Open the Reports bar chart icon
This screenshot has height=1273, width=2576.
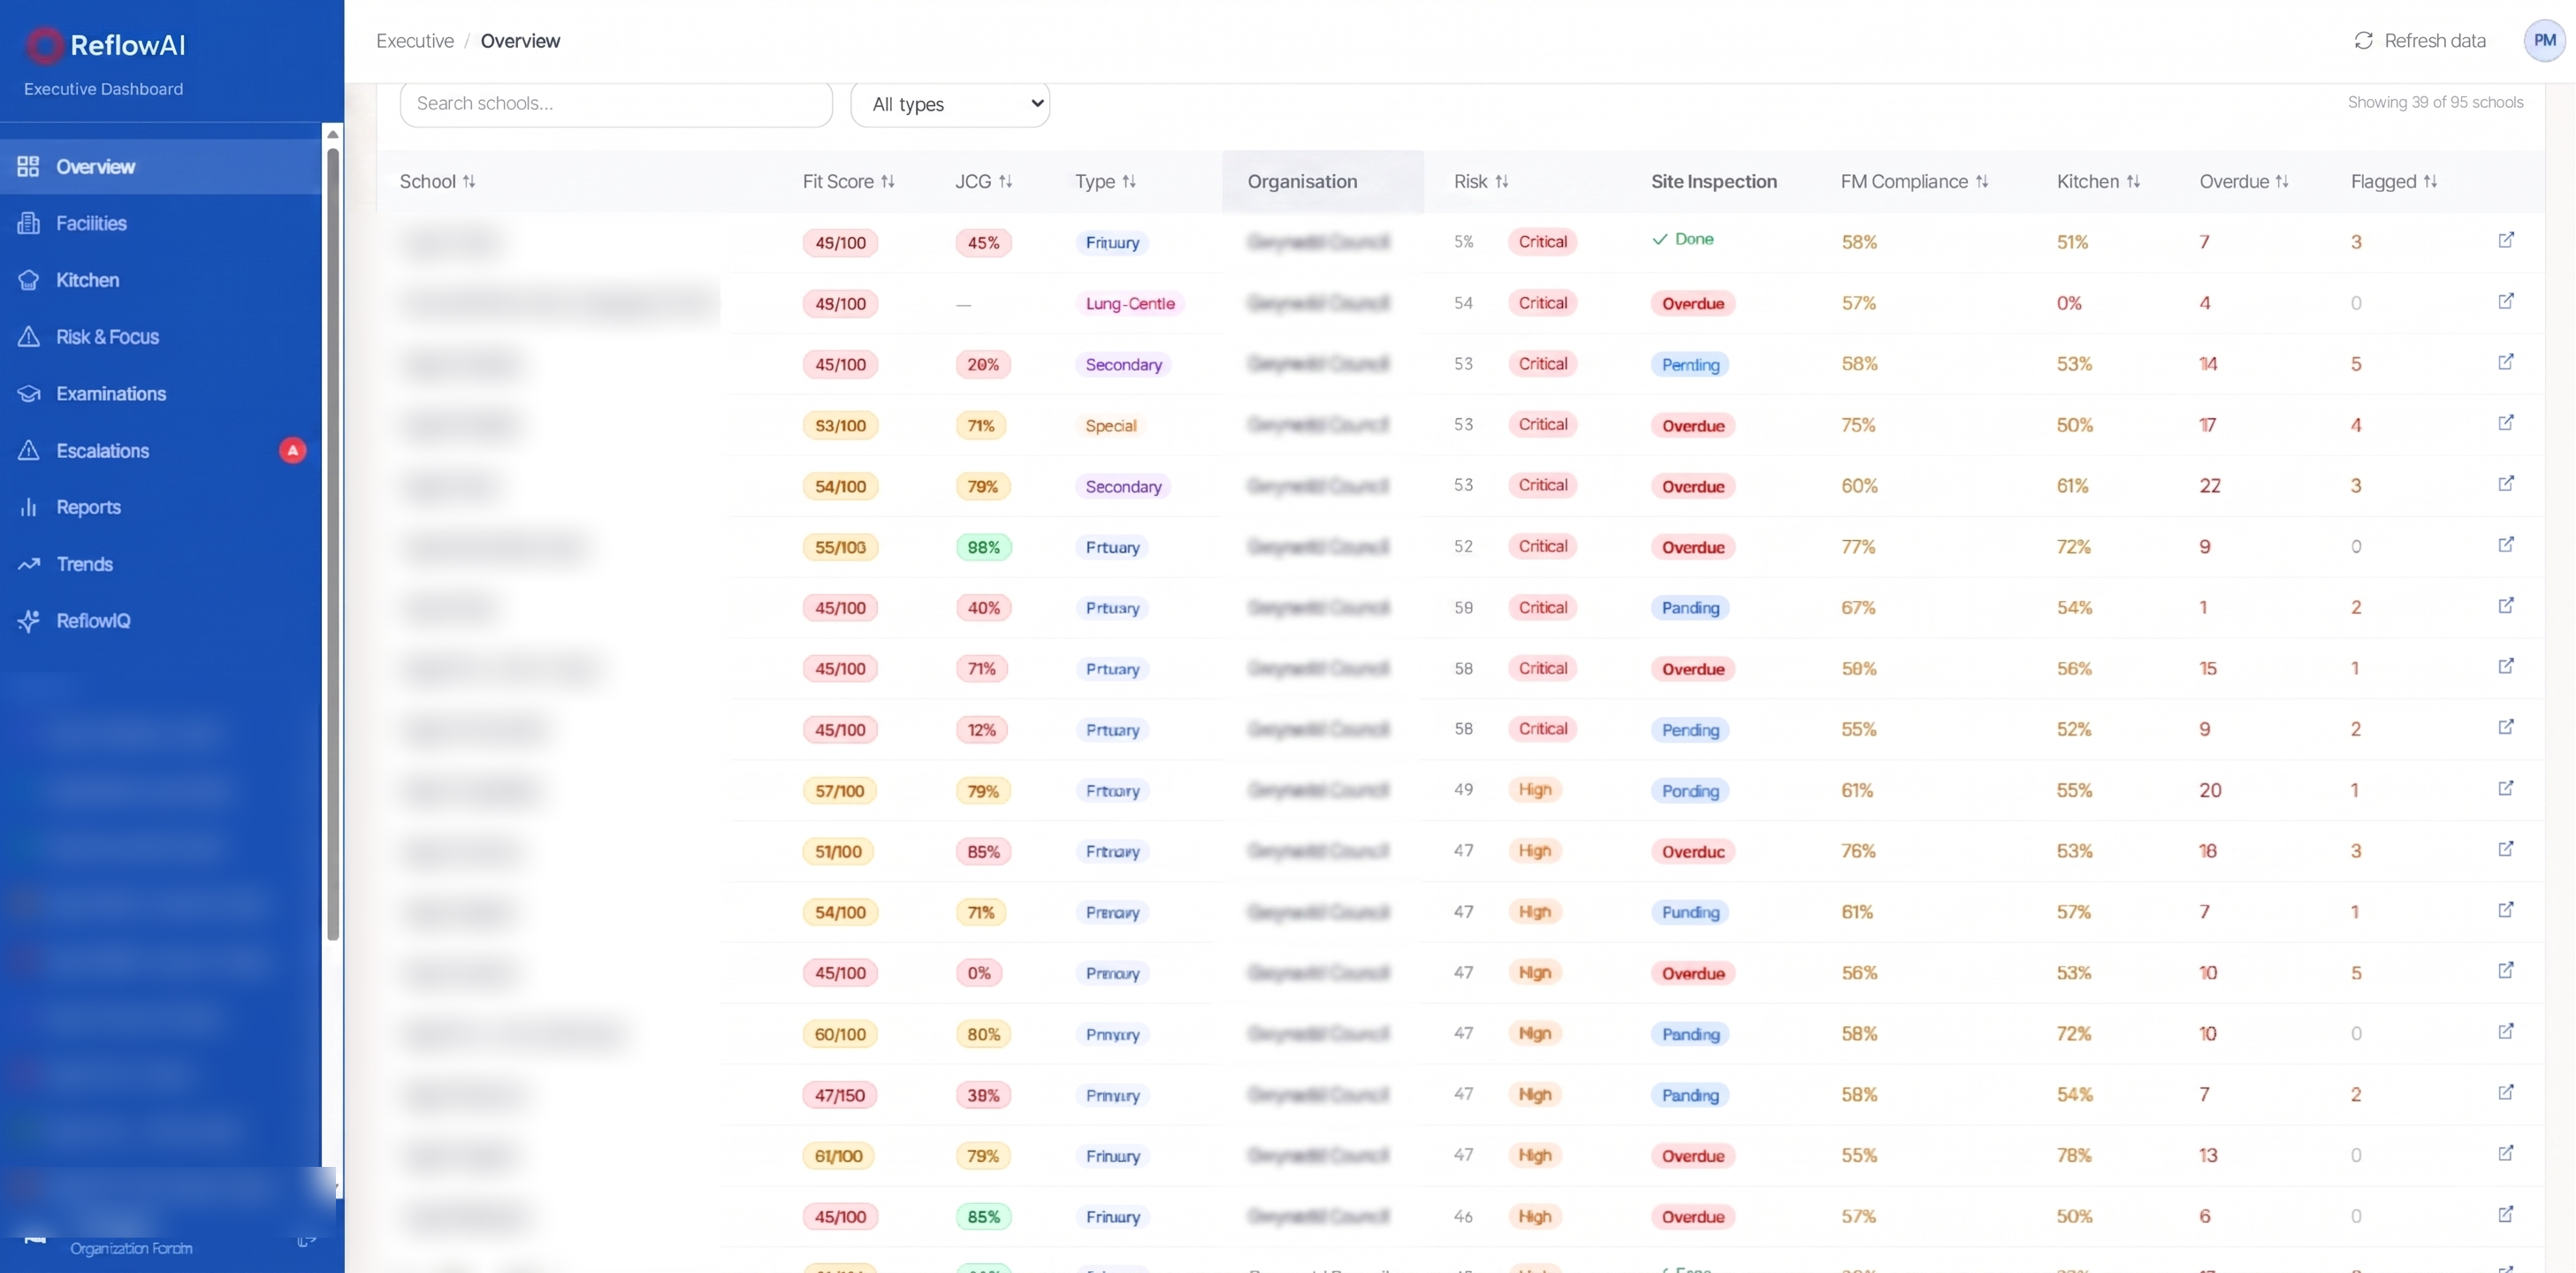coord(28,507)
